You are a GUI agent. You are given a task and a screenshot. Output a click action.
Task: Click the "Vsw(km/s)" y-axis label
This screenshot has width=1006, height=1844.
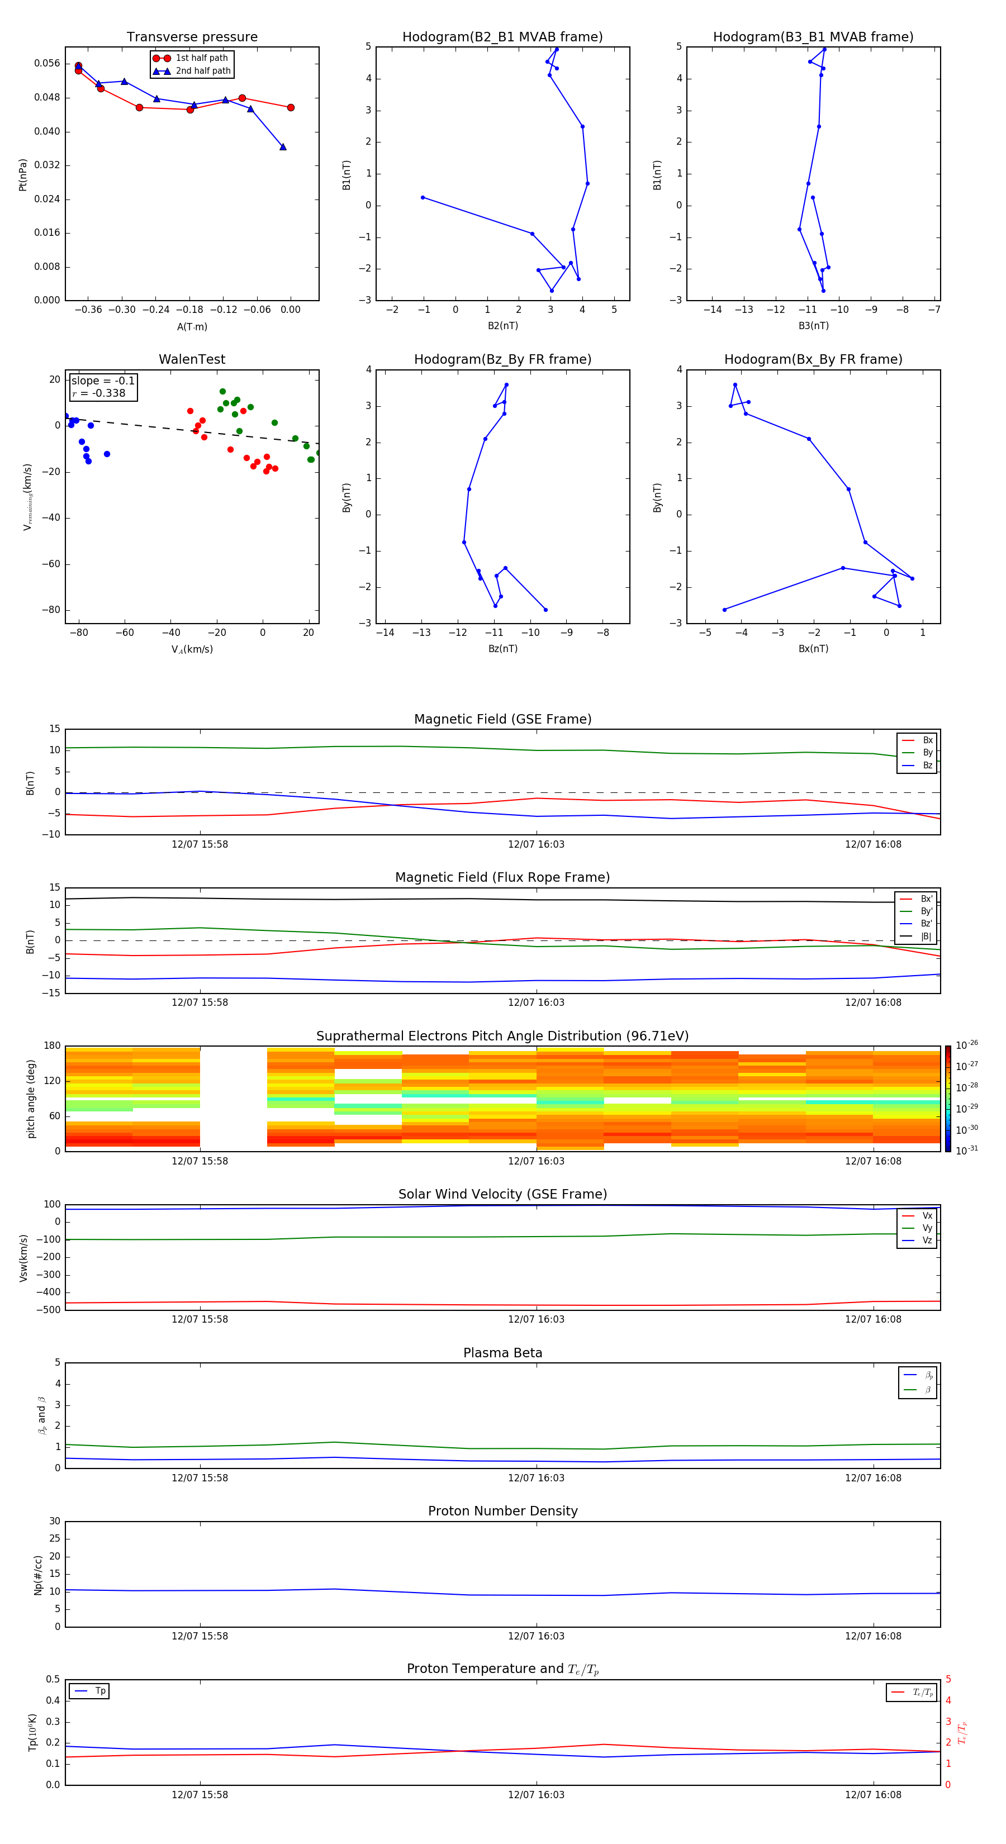[23, 1257]
